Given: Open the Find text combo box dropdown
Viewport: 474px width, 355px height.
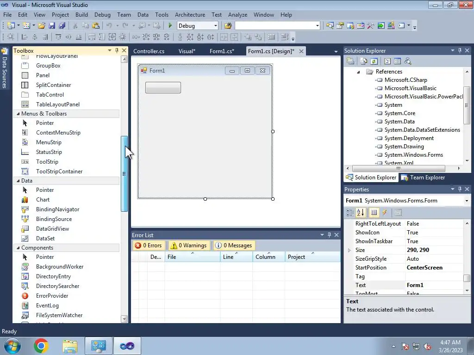Looking at the screenshot, I should 318,26.
